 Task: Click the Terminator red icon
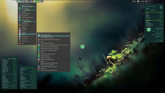[39, 68]
